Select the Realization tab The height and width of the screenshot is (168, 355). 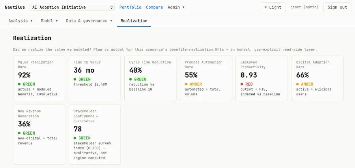(134, 21)
